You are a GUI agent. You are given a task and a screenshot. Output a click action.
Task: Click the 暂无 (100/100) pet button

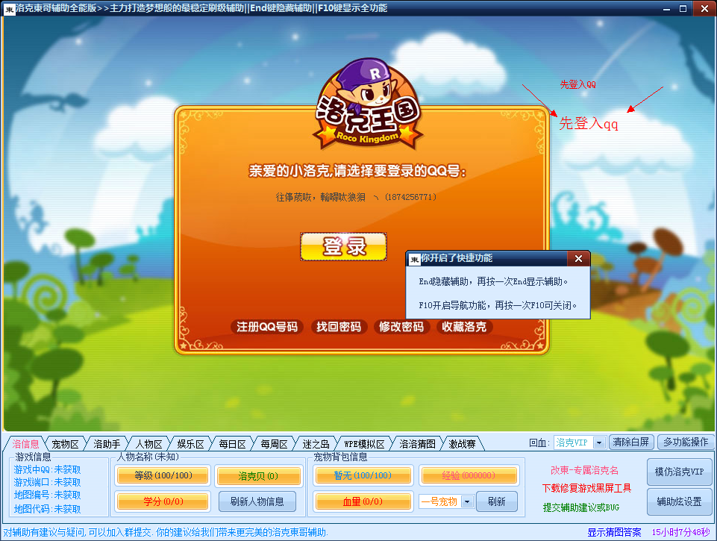[x=363, y=475]
